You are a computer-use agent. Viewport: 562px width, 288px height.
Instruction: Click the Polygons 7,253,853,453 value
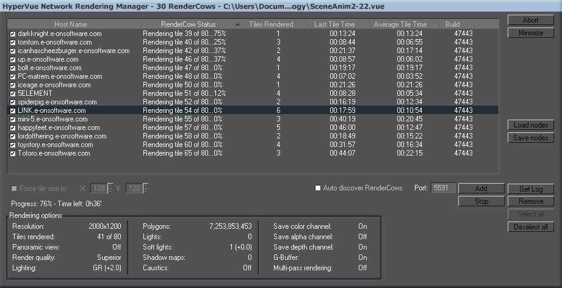click(x=231, y=226)
